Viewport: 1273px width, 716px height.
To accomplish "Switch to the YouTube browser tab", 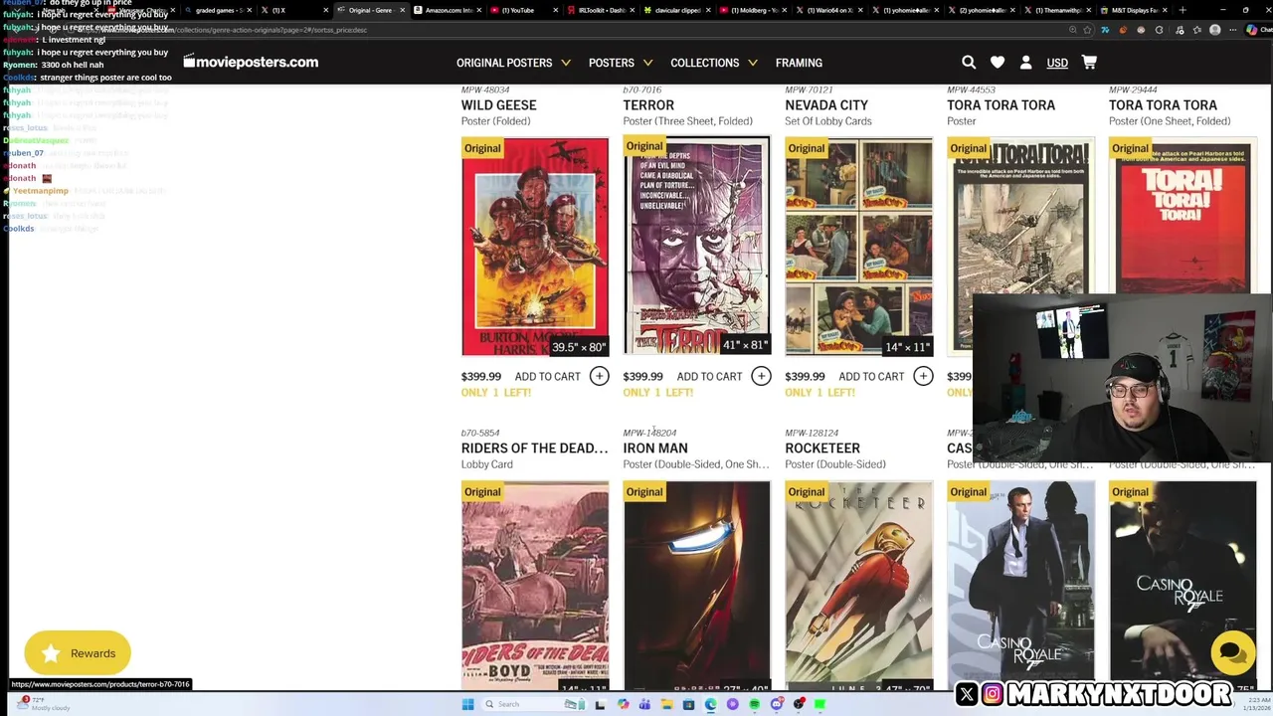I will [522, 10].
